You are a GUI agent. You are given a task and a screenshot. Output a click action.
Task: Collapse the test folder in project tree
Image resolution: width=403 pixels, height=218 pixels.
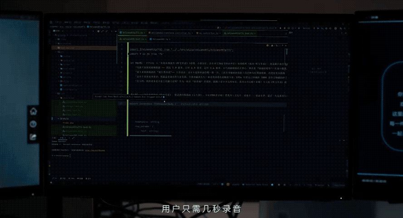point(56,93)
